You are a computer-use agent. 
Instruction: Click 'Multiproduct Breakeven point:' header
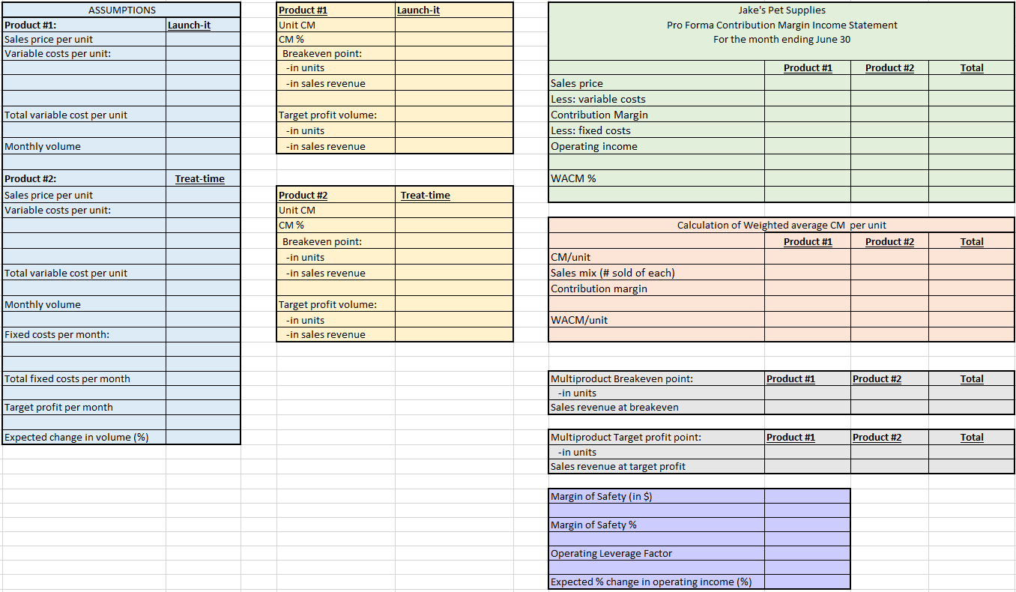[x=622, y=378]
